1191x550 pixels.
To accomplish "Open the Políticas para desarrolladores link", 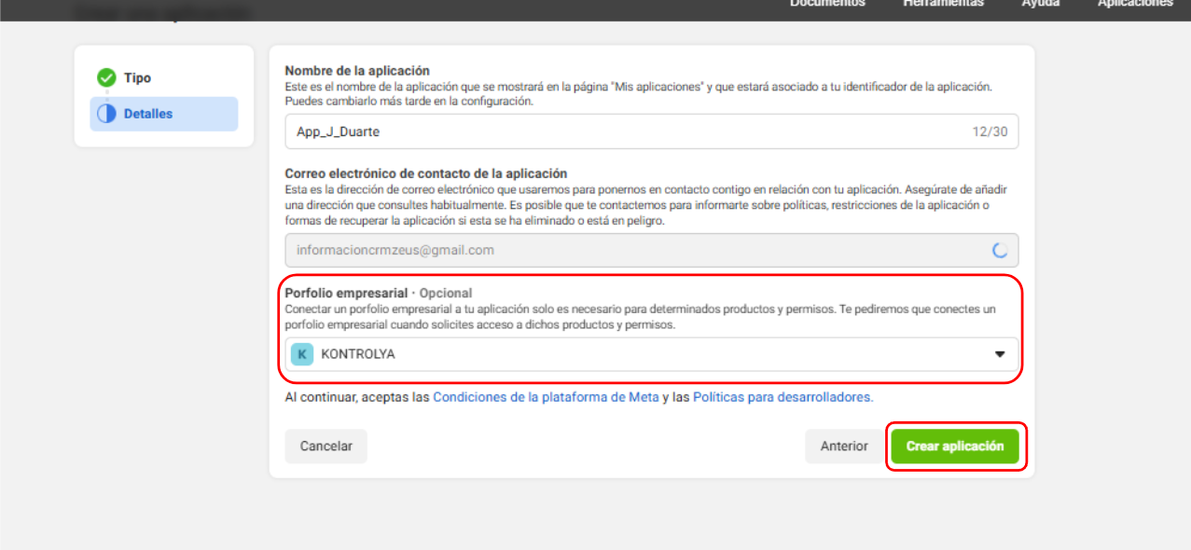I will point(782,397).
